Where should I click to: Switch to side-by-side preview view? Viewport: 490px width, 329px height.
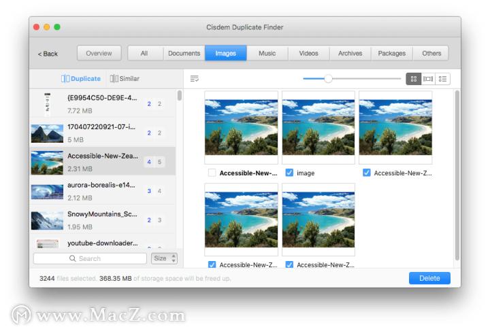coord(428,79)
